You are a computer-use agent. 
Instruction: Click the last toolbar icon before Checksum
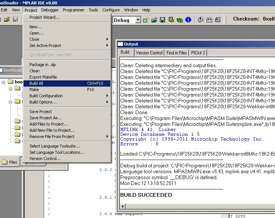(x=218, y=19)
